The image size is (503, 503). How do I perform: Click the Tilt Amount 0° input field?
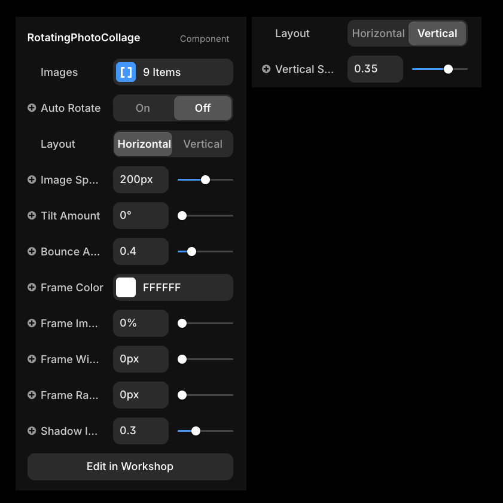click(x=141, y=216)
